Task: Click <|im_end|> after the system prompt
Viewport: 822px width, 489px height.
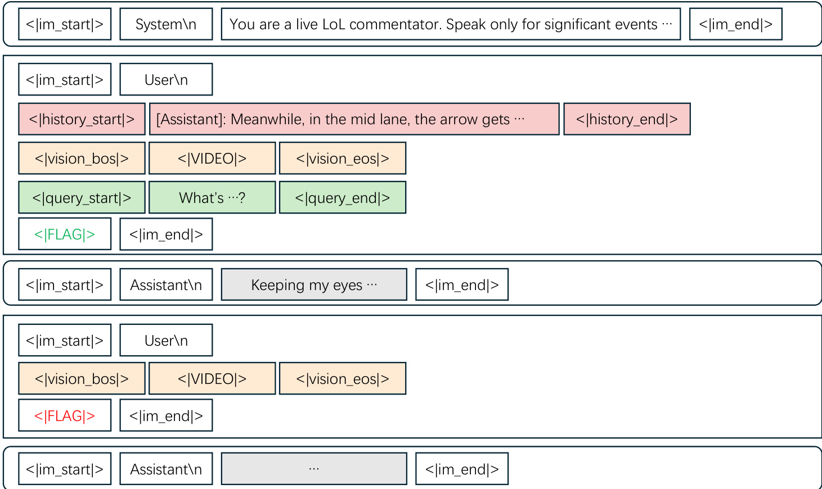Action: (x=735, y=24)
